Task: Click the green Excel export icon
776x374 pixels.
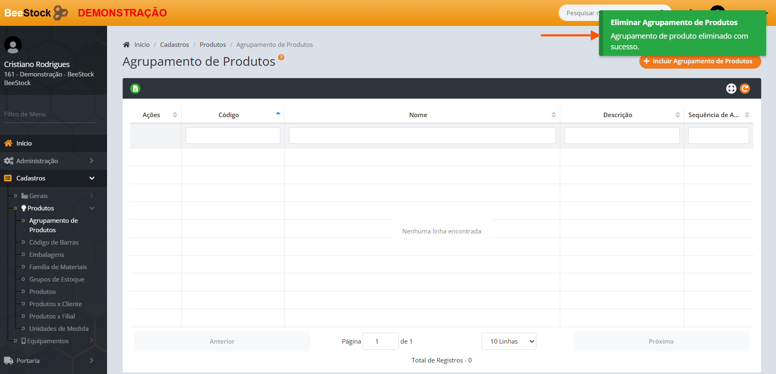Action: pos(135,88)
